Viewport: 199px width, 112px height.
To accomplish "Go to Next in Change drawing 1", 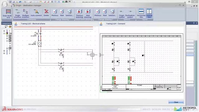I will coord(62,13).
